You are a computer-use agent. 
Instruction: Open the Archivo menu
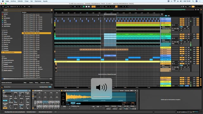pos(13,1)
